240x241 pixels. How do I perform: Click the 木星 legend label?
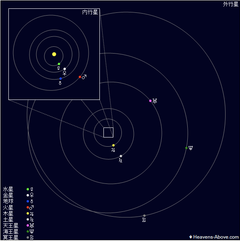(8, 213)
